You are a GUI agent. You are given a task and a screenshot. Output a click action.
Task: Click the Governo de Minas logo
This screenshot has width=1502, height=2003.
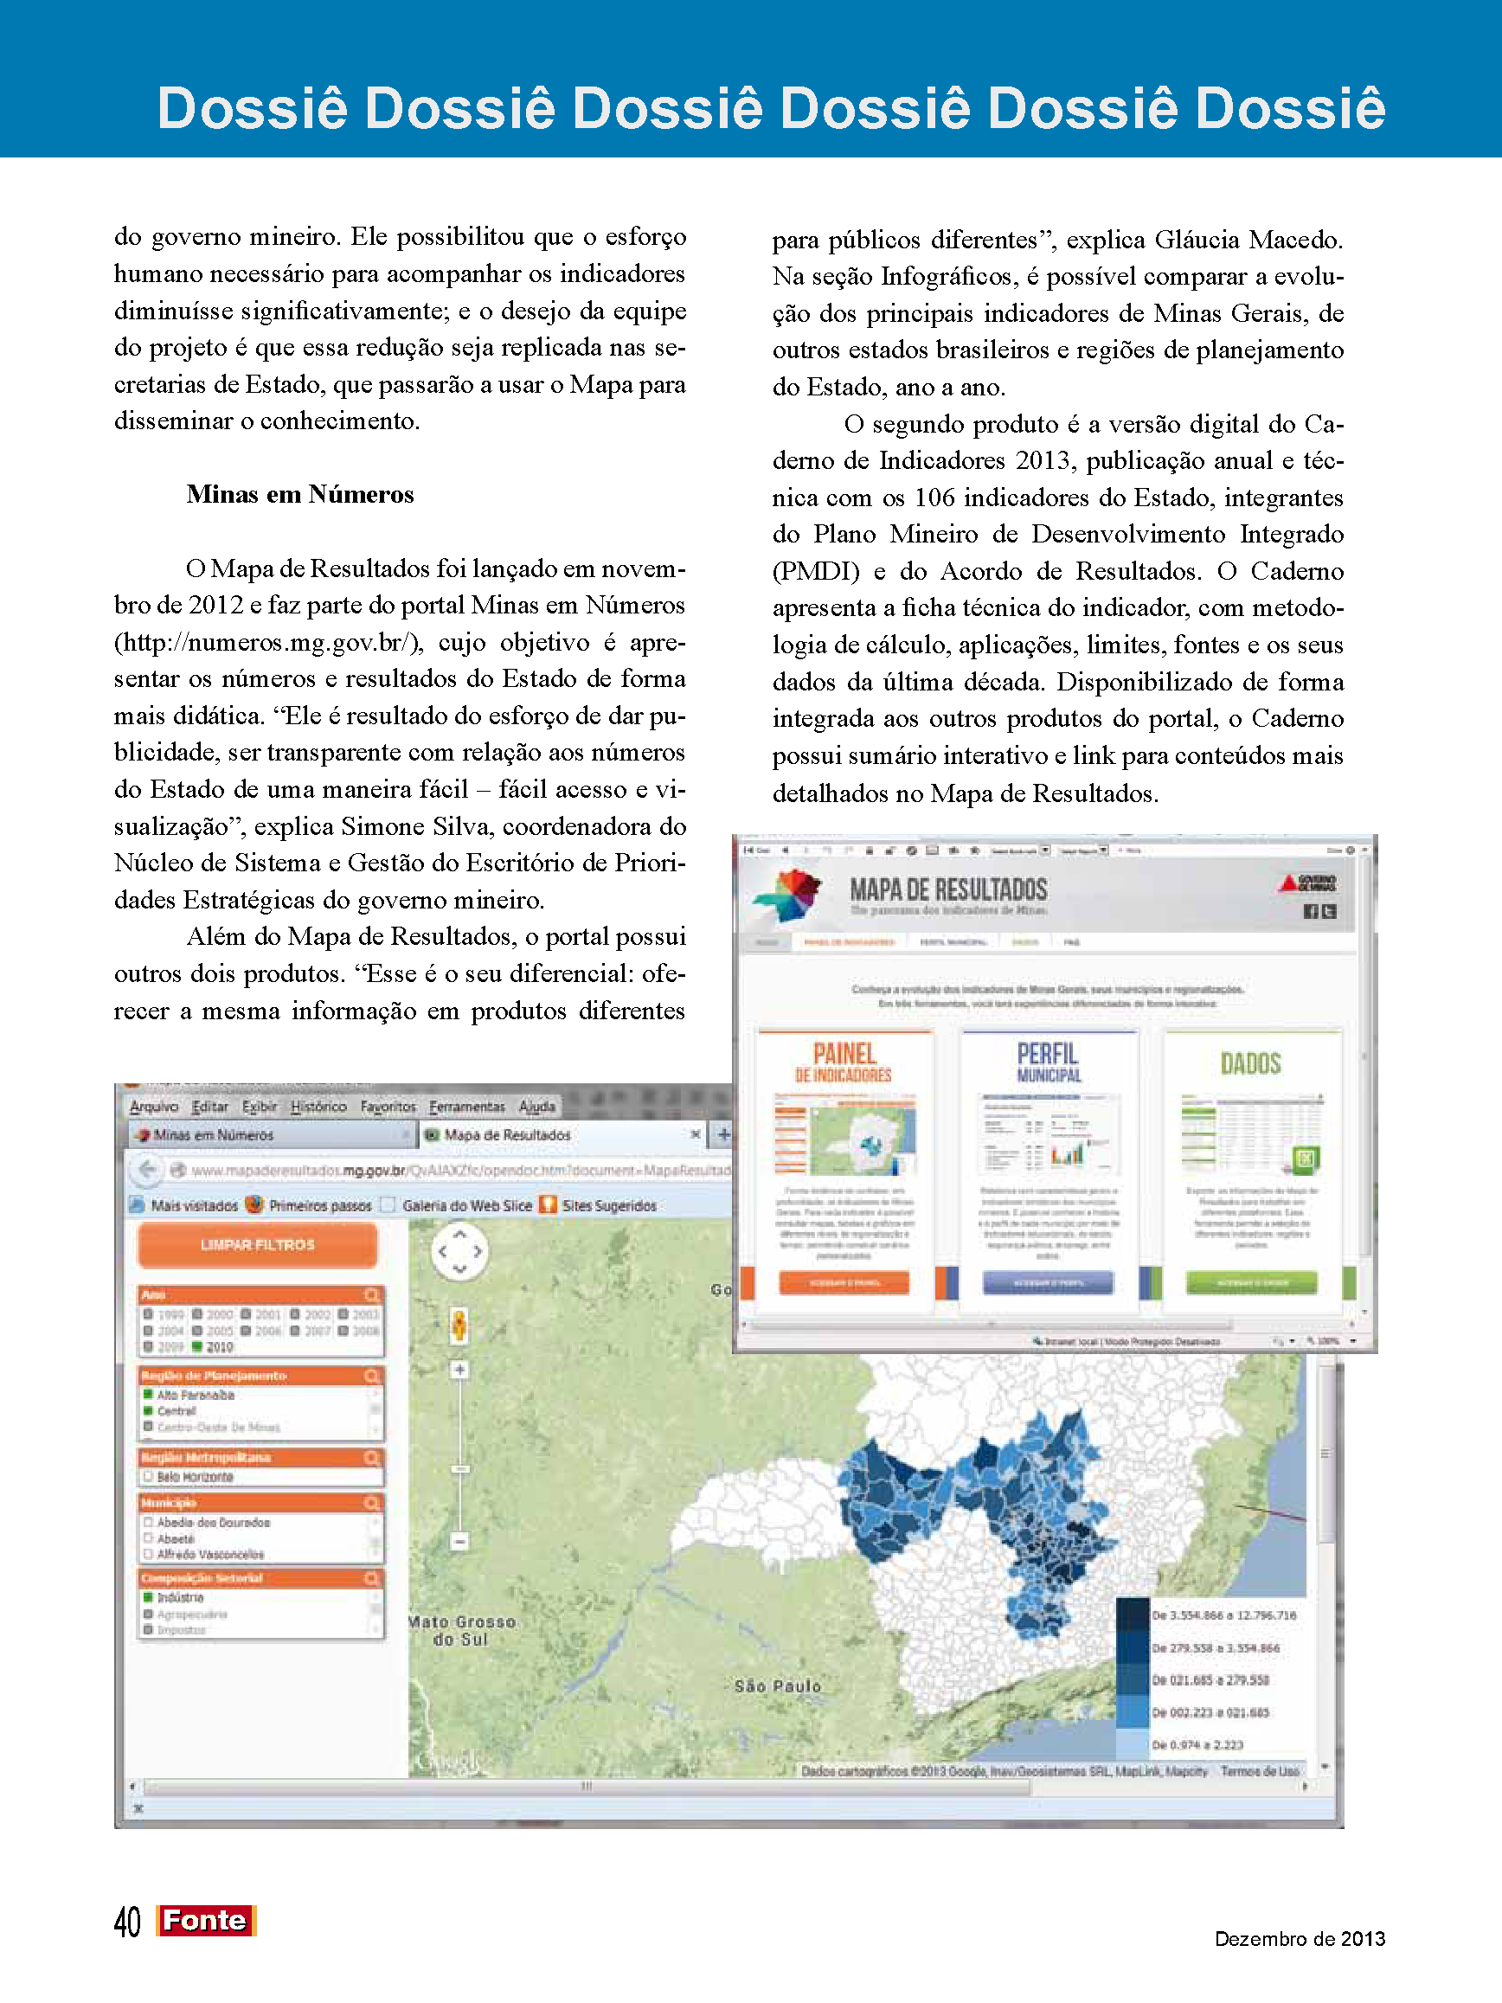1306,883
